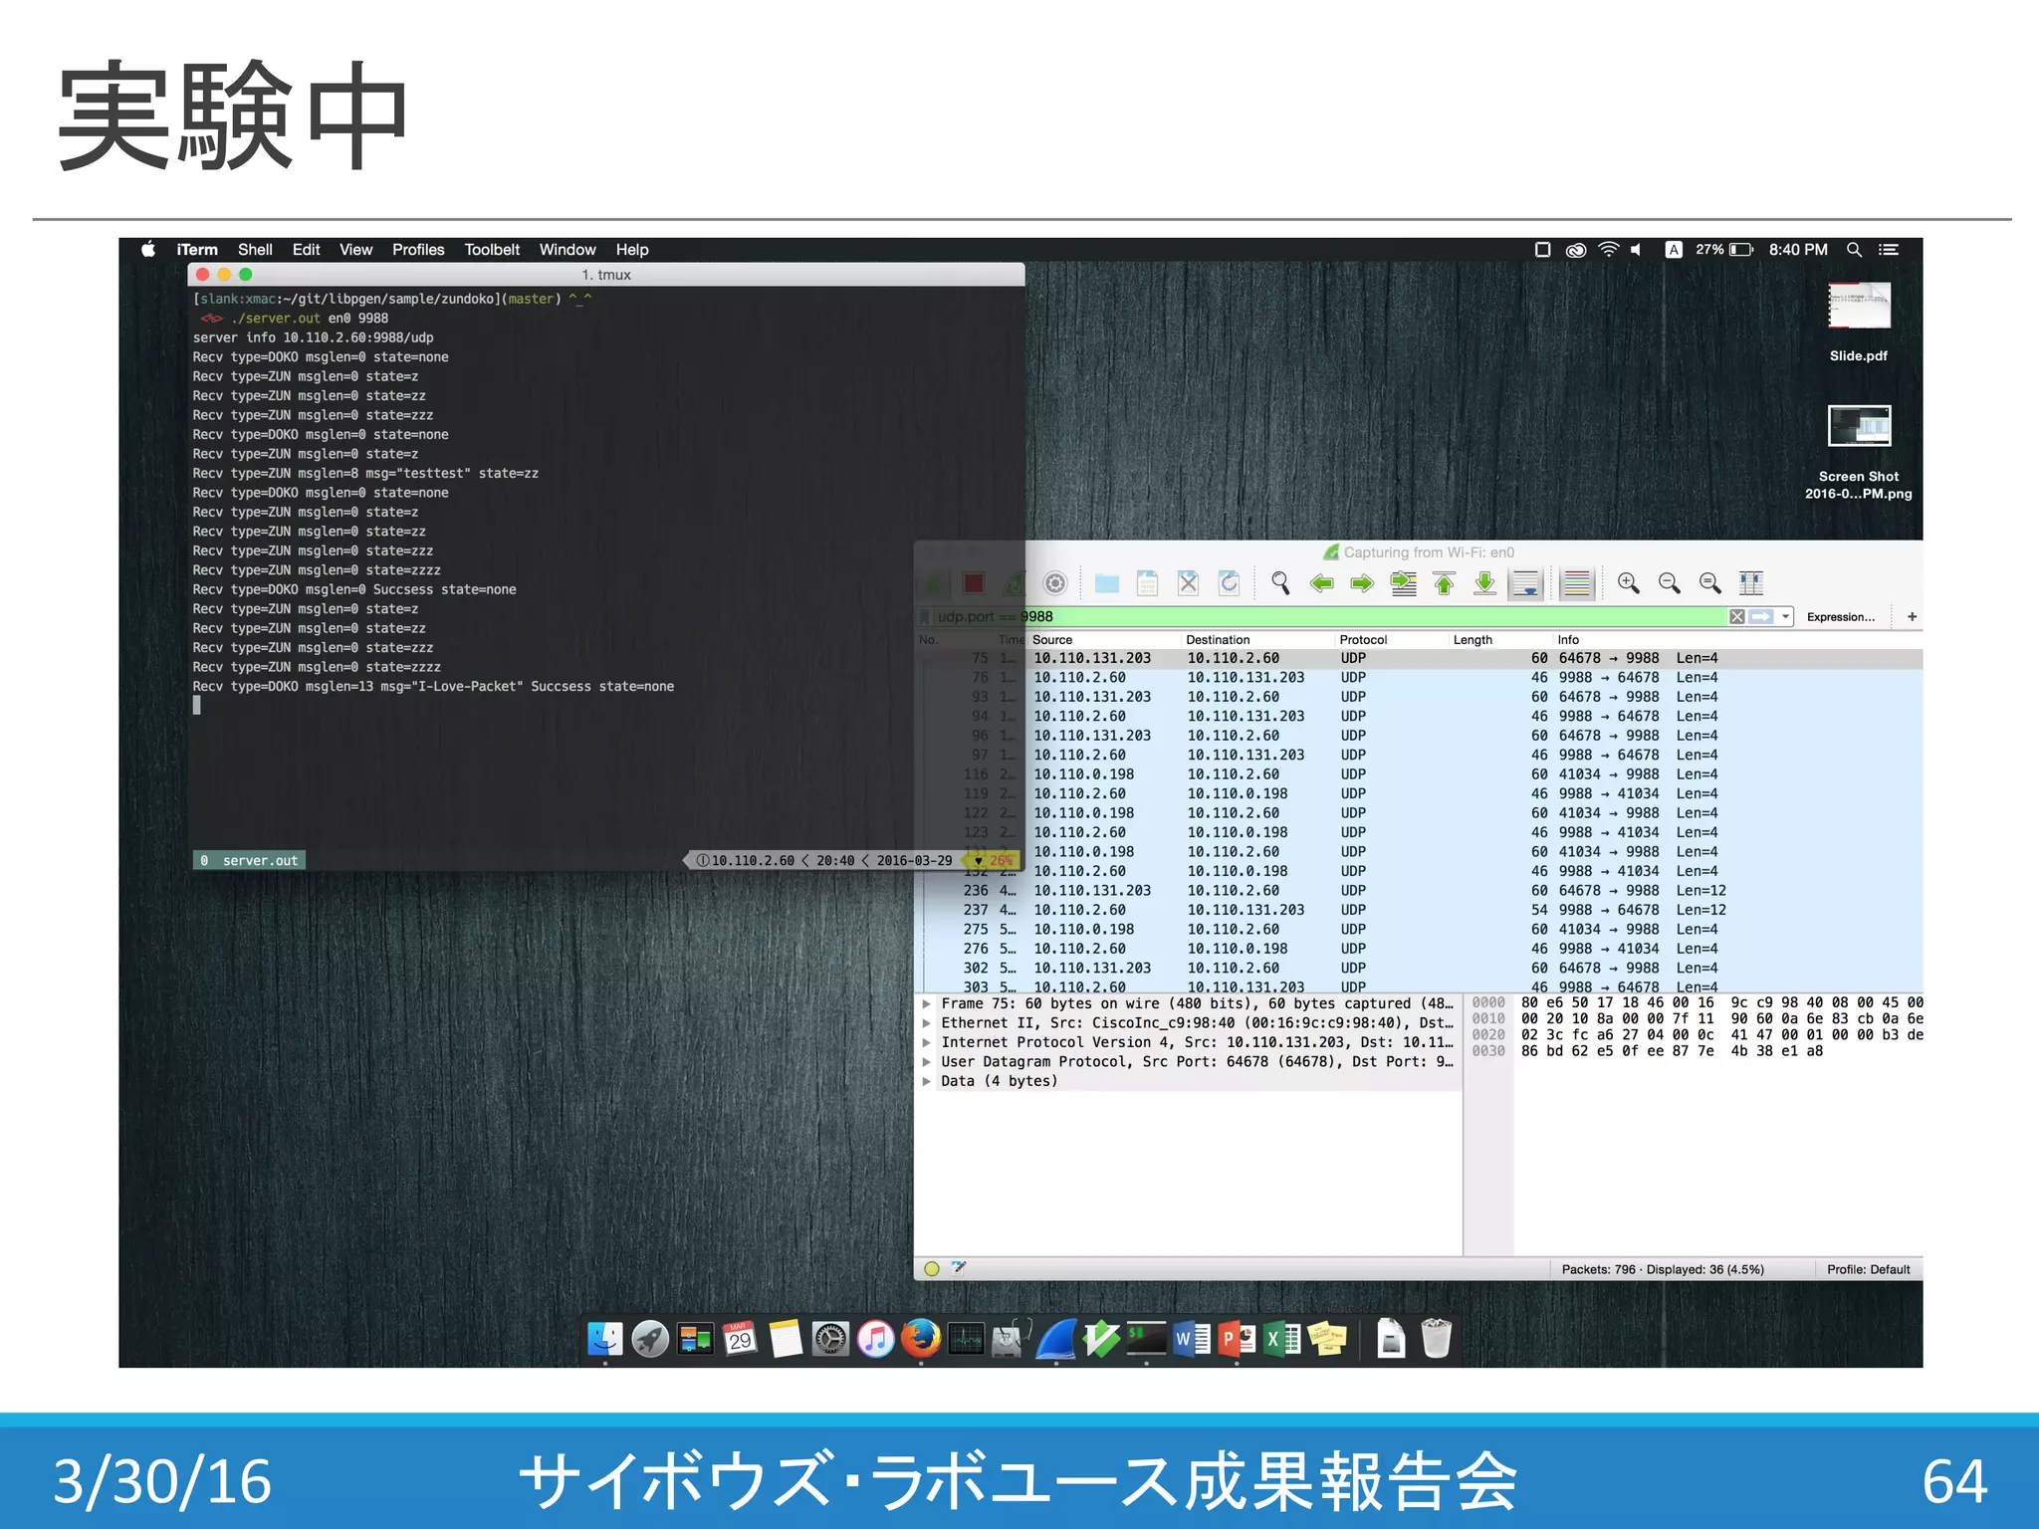The height and width of the screenshot is (1529, 2039).
Task: Open the Shell menu
Action: (255, 250)
